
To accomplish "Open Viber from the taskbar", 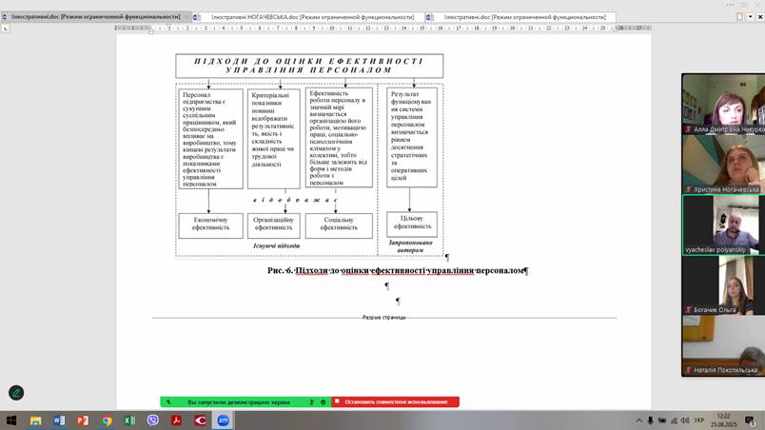I will (153, 420).
